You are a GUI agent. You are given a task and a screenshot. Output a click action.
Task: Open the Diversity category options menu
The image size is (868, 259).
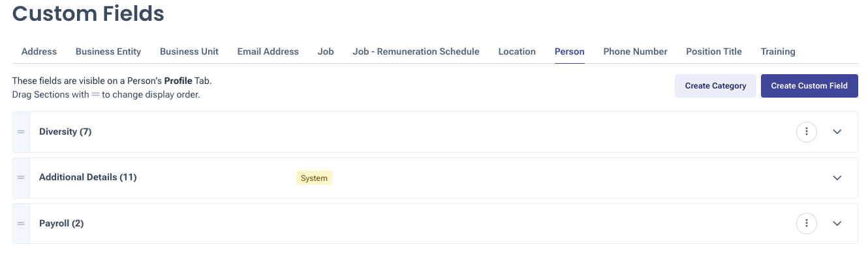pos(807,132)
